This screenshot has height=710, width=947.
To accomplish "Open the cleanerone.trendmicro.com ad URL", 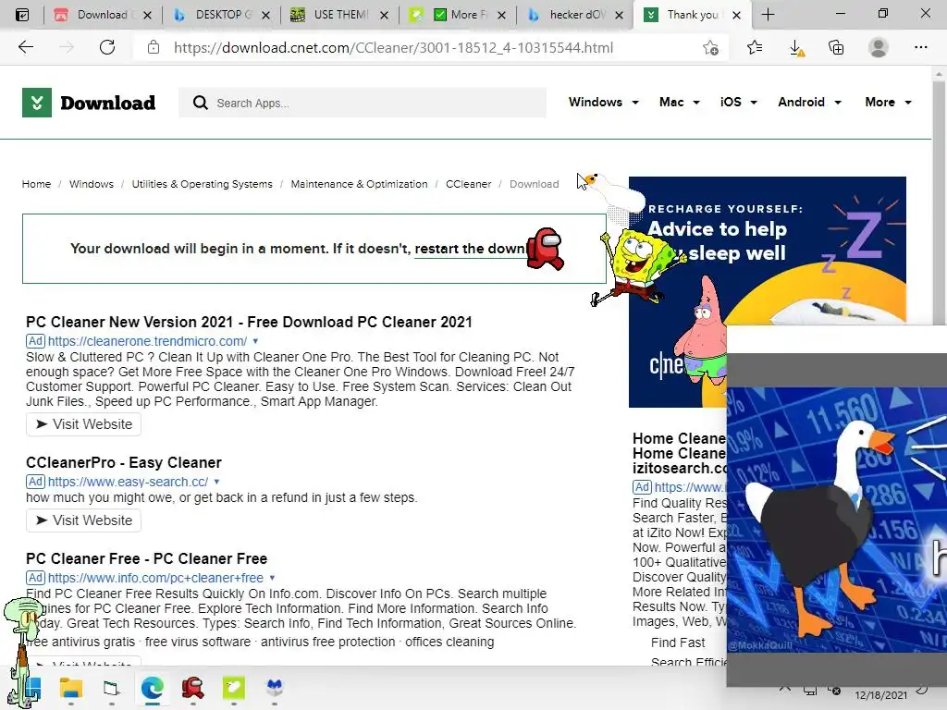I will point(147,341).
